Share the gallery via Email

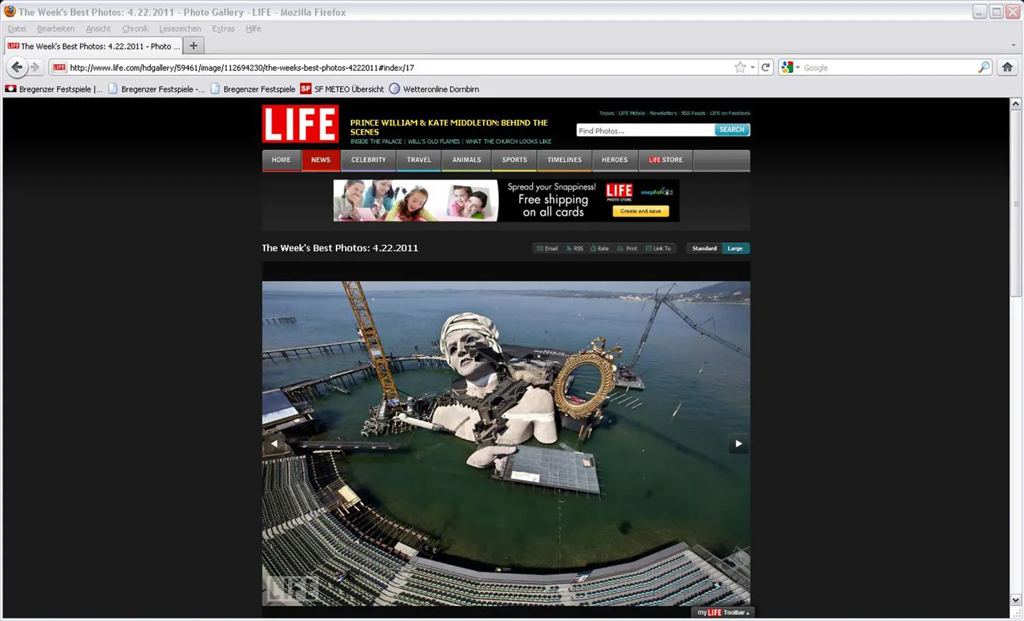tap(547, 248)
